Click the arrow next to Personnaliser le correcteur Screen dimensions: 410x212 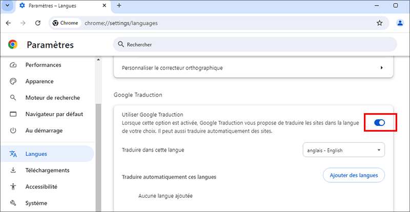tap(382, 68)
